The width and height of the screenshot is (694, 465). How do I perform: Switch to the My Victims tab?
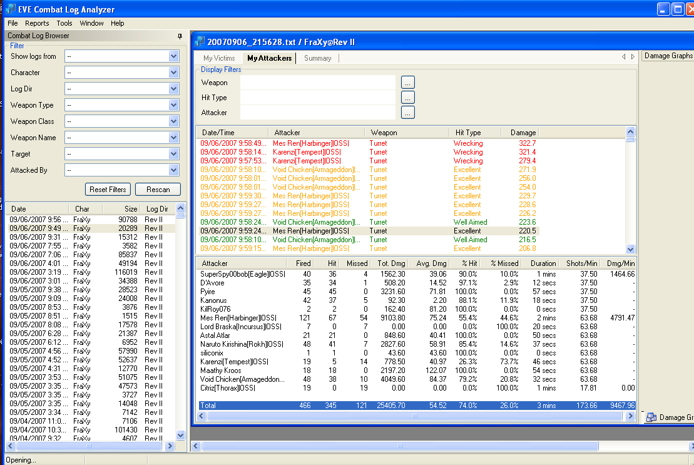pyautogui.click(x=219, y=58)
